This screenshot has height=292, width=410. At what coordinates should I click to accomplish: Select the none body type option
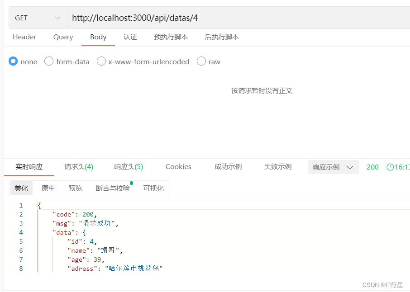[x=13, y=61]
